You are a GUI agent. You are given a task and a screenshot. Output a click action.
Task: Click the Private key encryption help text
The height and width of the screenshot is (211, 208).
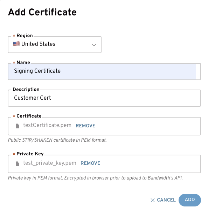(x=95, y=178)
